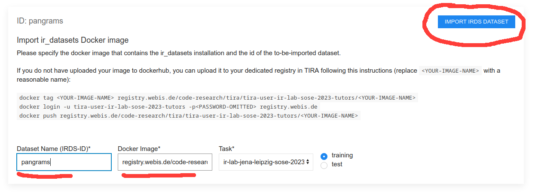Click the word training next to radio

click(342, 155)
